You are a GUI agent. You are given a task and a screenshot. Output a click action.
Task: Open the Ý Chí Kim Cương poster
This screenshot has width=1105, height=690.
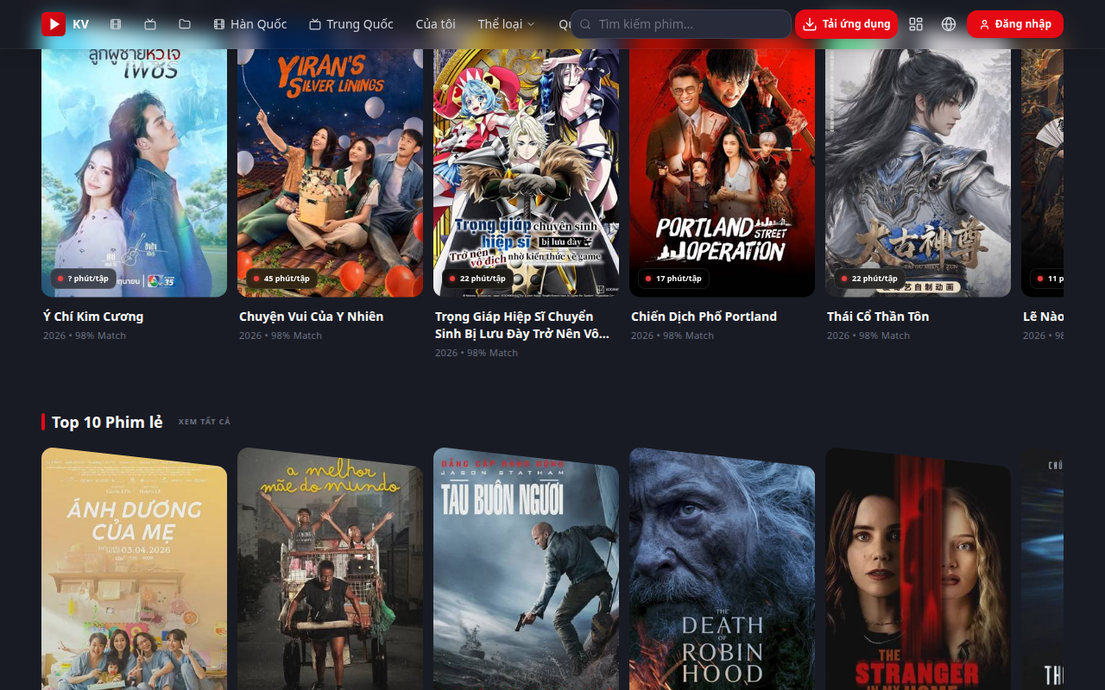click(135, 172)
